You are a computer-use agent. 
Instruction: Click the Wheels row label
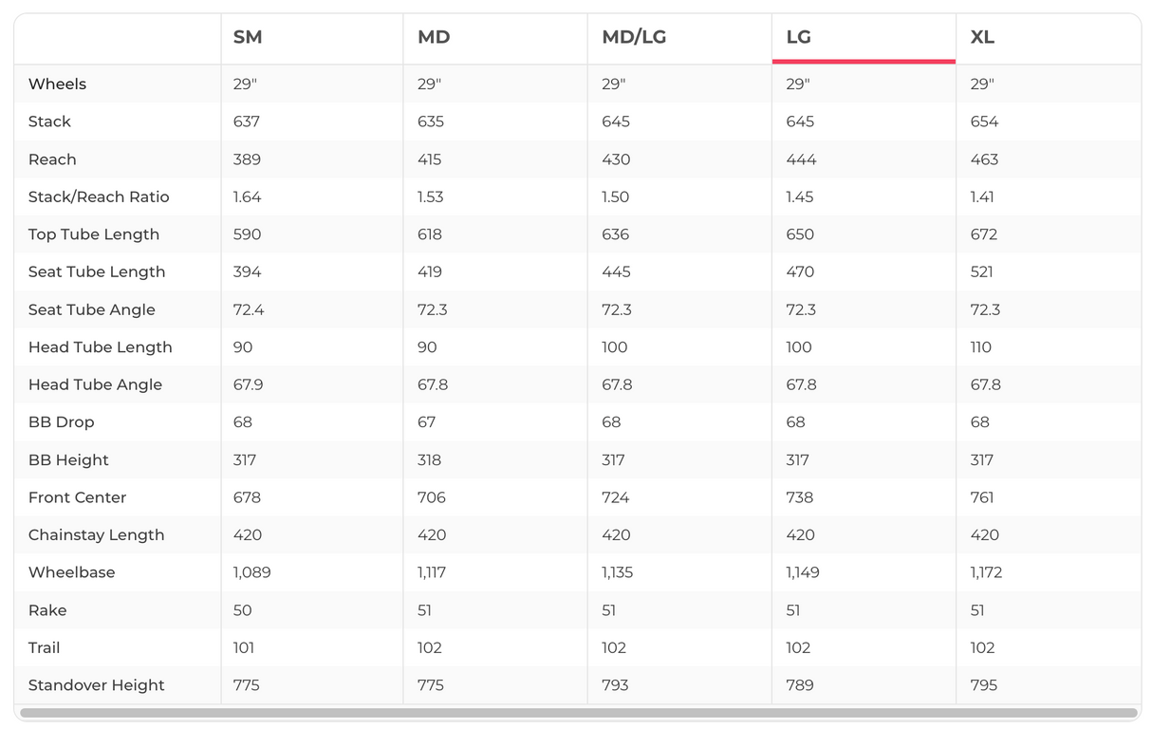click(x=57, y=84)
